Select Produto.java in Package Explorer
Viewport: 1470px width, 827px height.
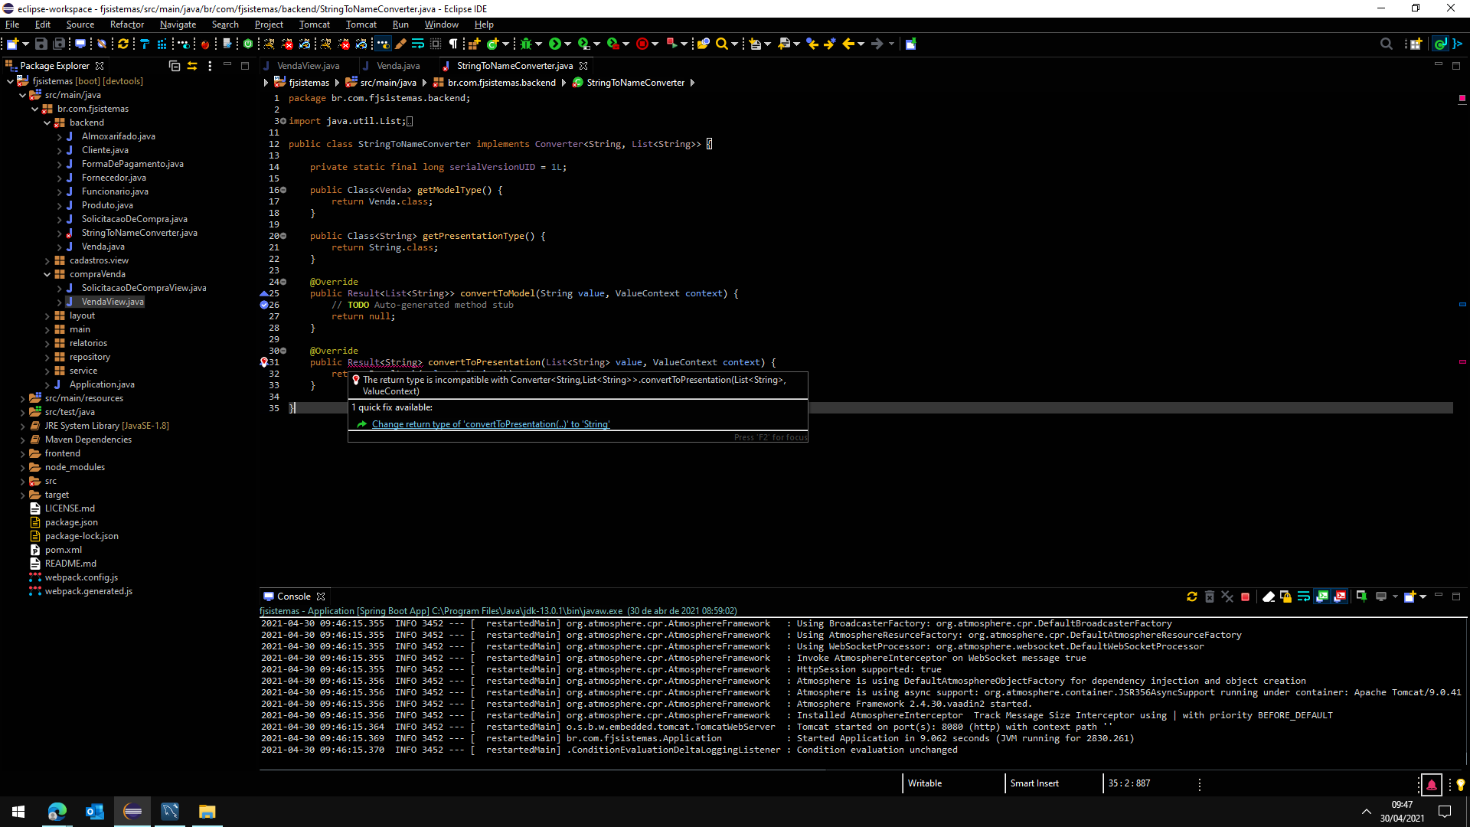(107, 205)
